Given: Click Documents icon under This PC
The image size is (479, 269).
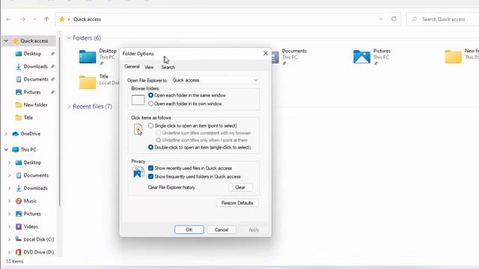Looking at the screenshot, I should click(x=19, y=176).
